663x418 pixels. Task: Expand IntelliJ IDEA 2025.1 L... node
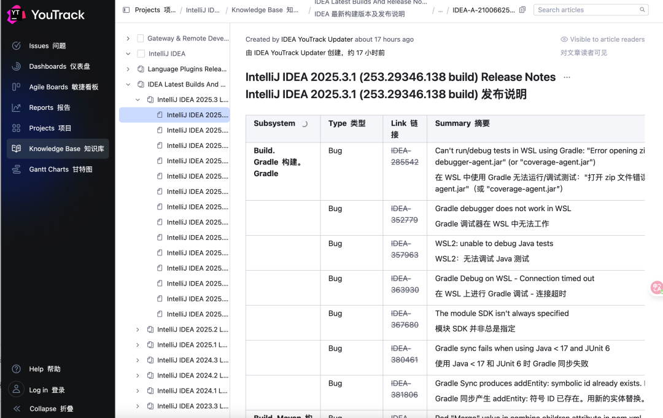click(138, 345)
